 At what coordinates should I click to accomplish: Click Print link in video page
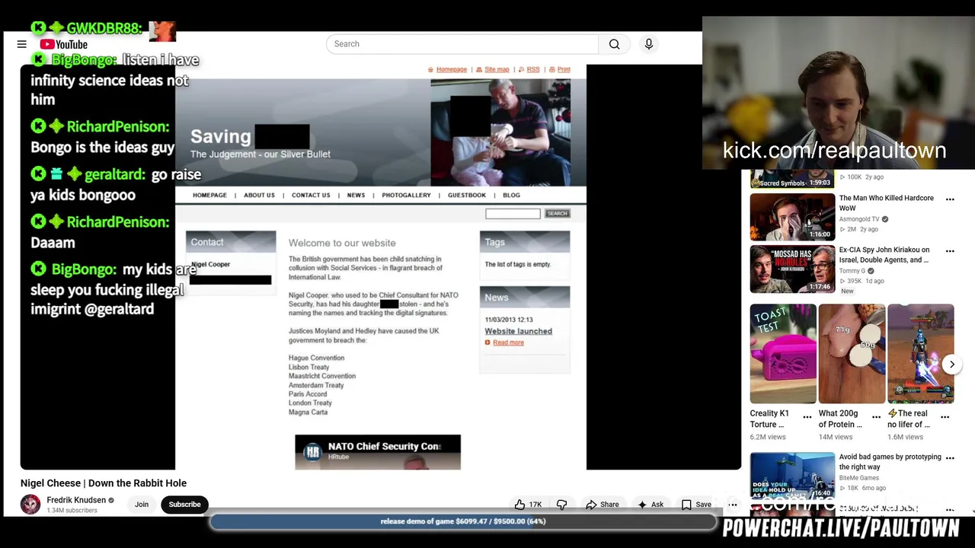[564, 69]
